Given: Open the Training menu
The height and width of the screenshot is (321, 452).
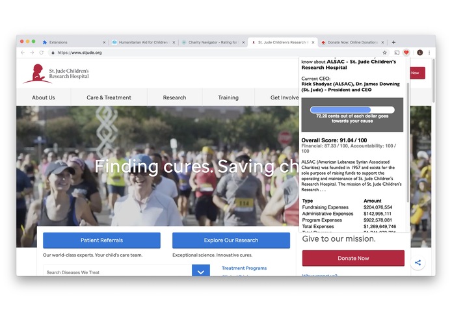Looking at the screenshot, I should 228,97.
